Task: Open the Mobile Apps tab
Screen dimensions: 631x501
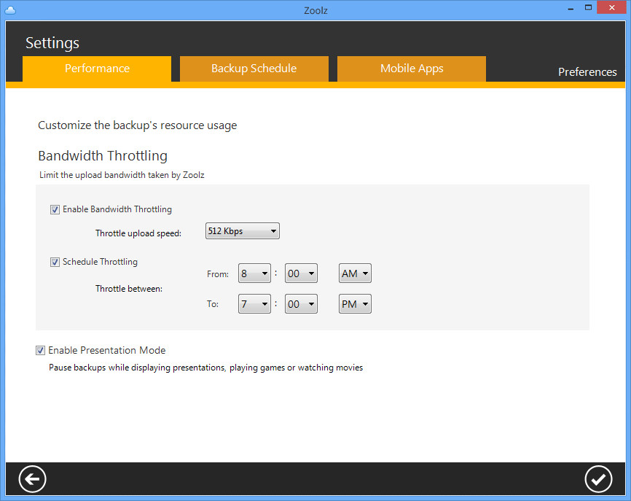Action: (x=411, y=69)
